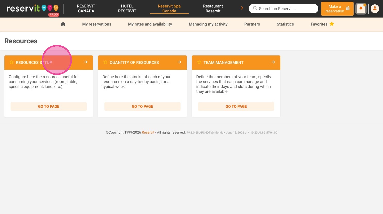Show more establishments with the orange chevron
This screenshot has height=214, width=383.
[x=242, y=8]
